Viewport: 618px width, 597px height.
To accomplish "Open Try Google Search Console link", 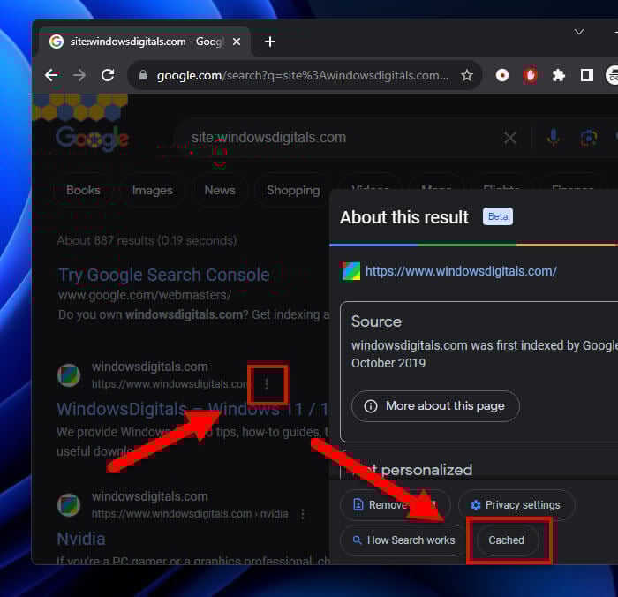I will [164, 275].
